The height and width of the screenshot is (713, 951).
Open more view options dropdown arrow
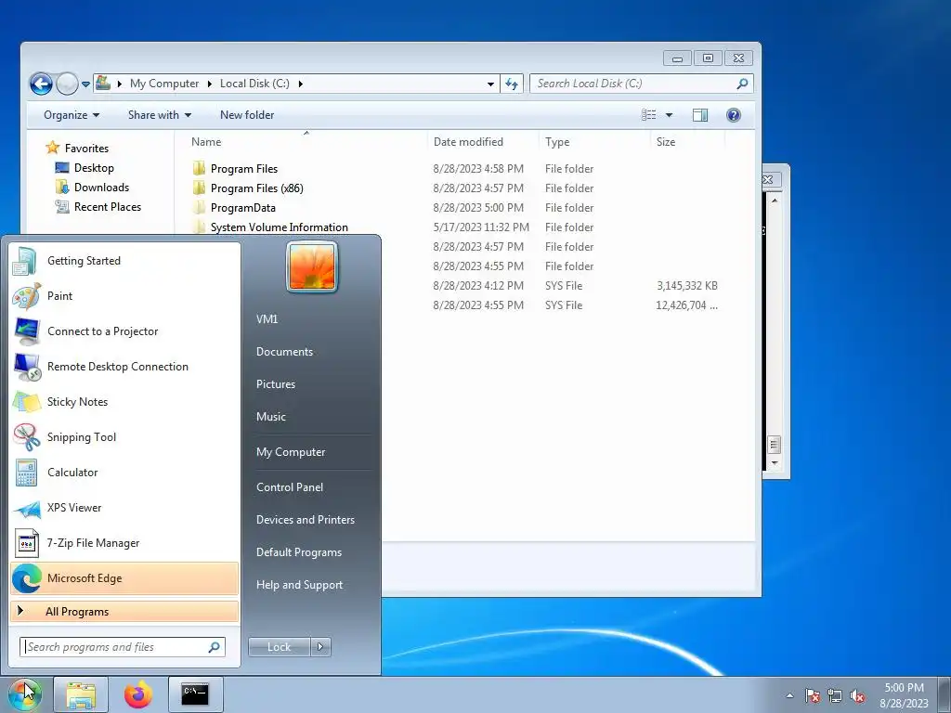click(669, 114)
